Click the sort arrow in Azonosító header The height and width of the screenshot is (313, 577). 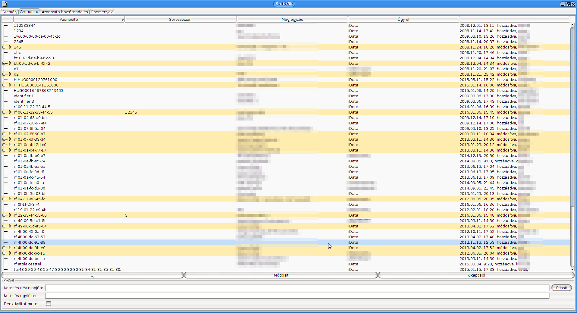pos(123,20)
